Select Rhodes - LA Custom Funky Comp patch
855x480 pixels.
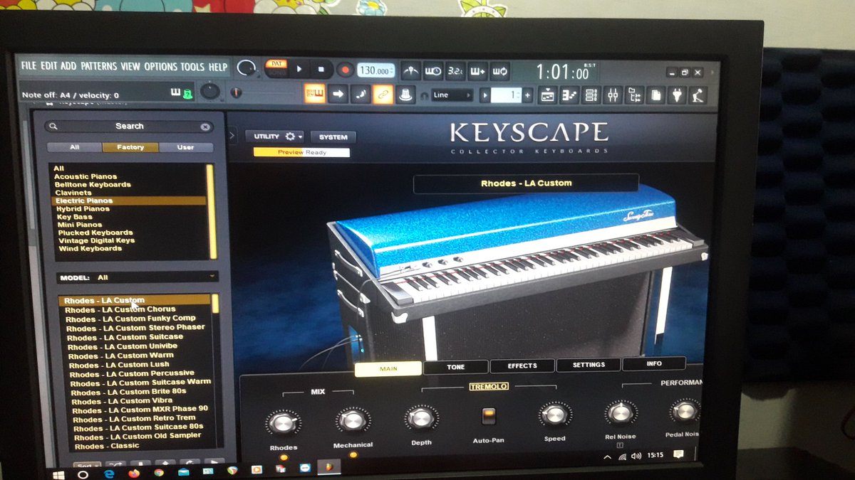tap(130, 319)
